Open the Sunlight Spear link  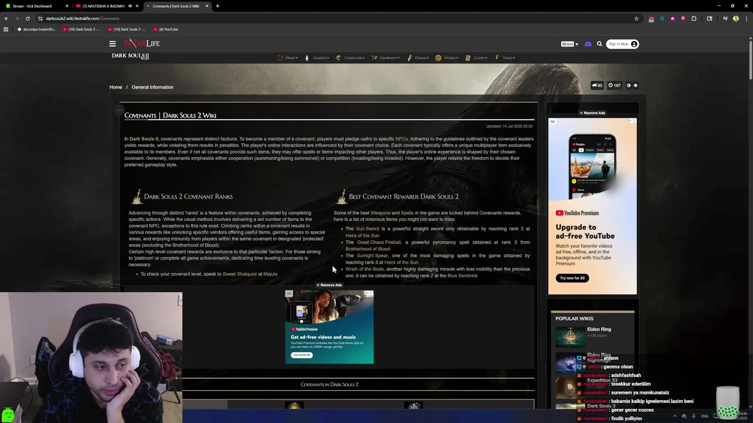[x=372, y=256]
